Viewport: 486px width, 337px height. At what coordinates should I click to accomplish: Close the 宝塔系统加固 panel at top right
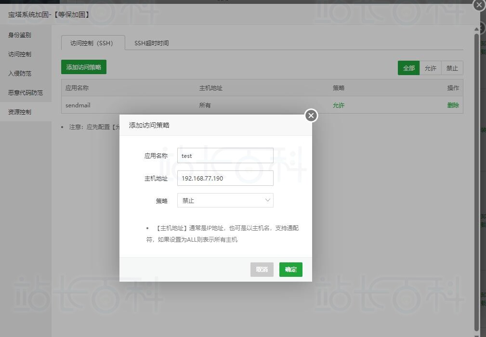pos(479,5)
